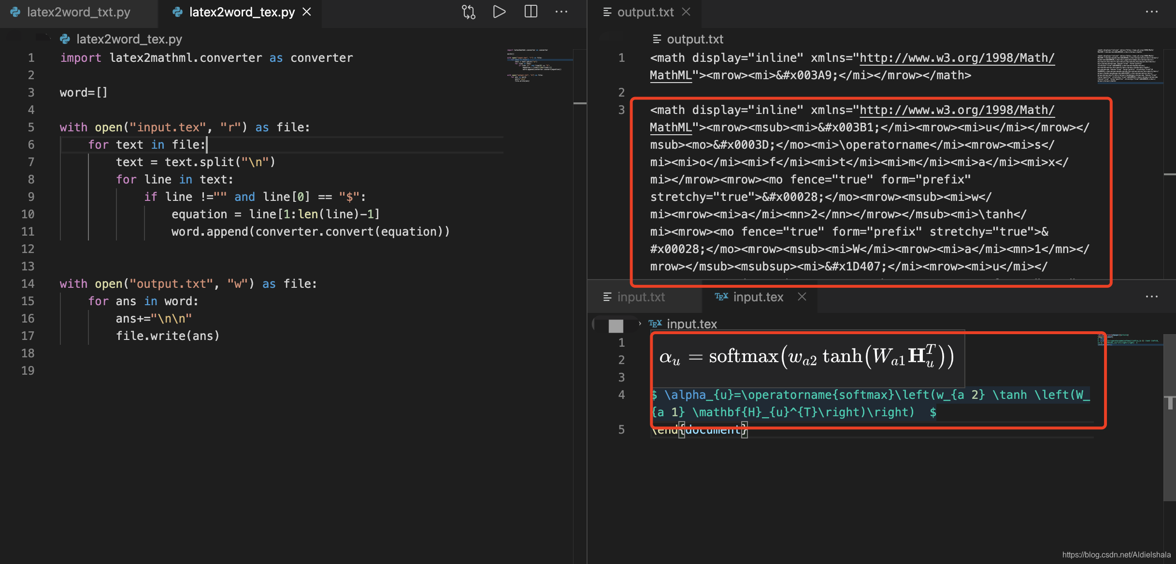Select the input.txt tab
Viewport: 1176px width, 564px height.
pos(641,296)
